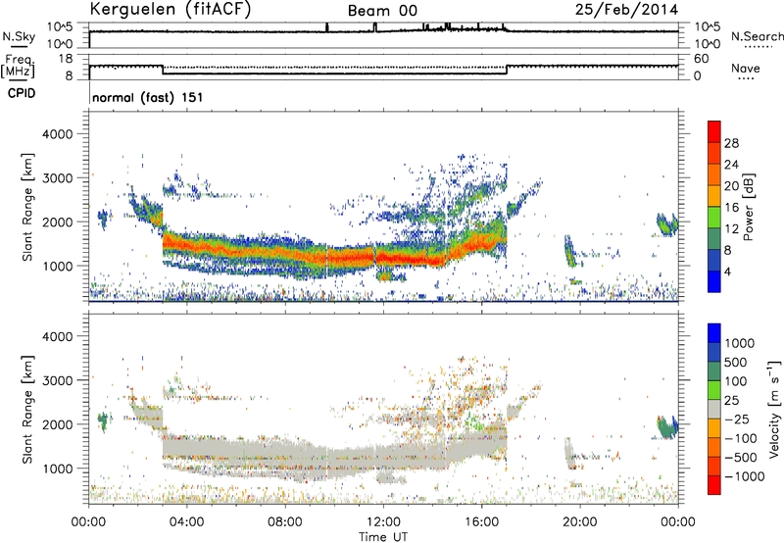
Task: Click the 'N.Sky' axis label
Action: tap(19, 36)
